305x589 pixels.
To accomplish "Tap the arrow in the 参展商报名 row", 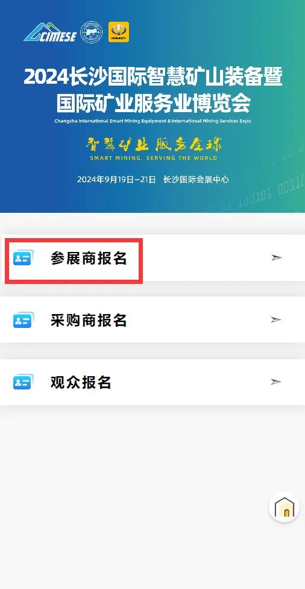I will tap(277, 257).
